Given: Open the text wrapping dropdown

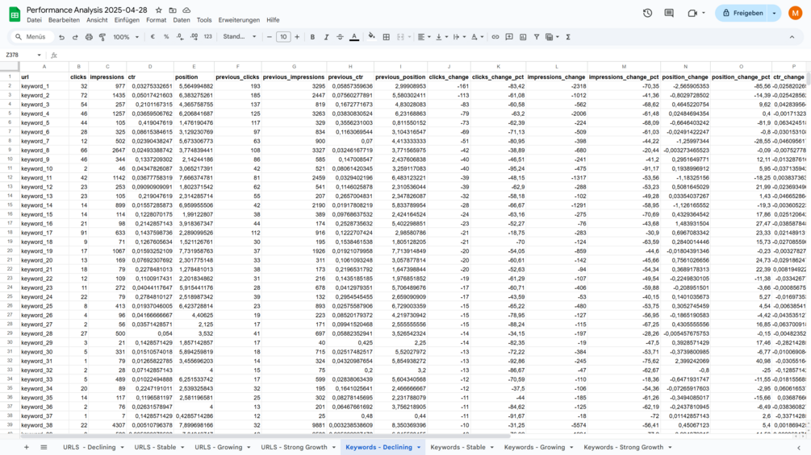Looking at the screenshot, I should pos(459,37).
